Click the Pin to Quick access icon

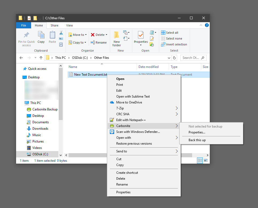26,35
